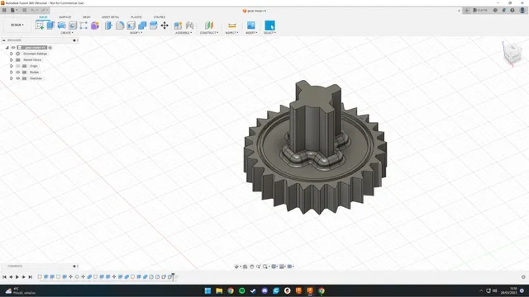Switch to the Surface tab

[x=64, y=16]
